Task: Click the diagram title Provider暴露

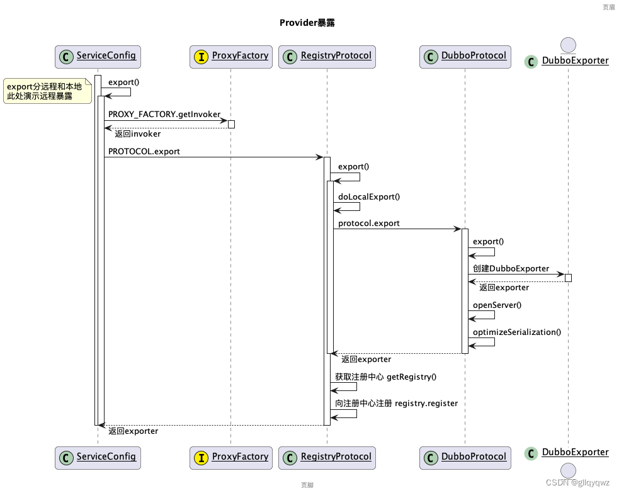Action: pos(307,23)
